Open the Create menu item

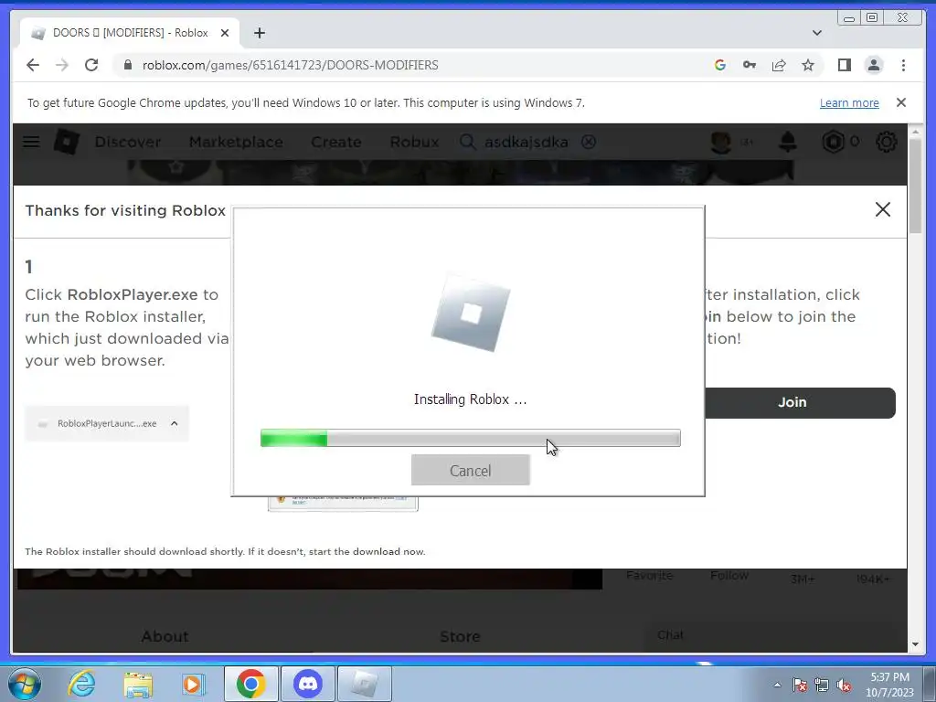coord(336,142)
